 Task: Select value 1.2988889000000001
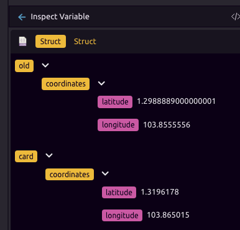click(x=176, y=101)
